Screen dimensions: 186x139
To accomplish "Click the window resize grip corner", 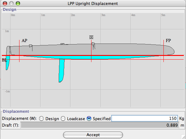I will (184, 137).
